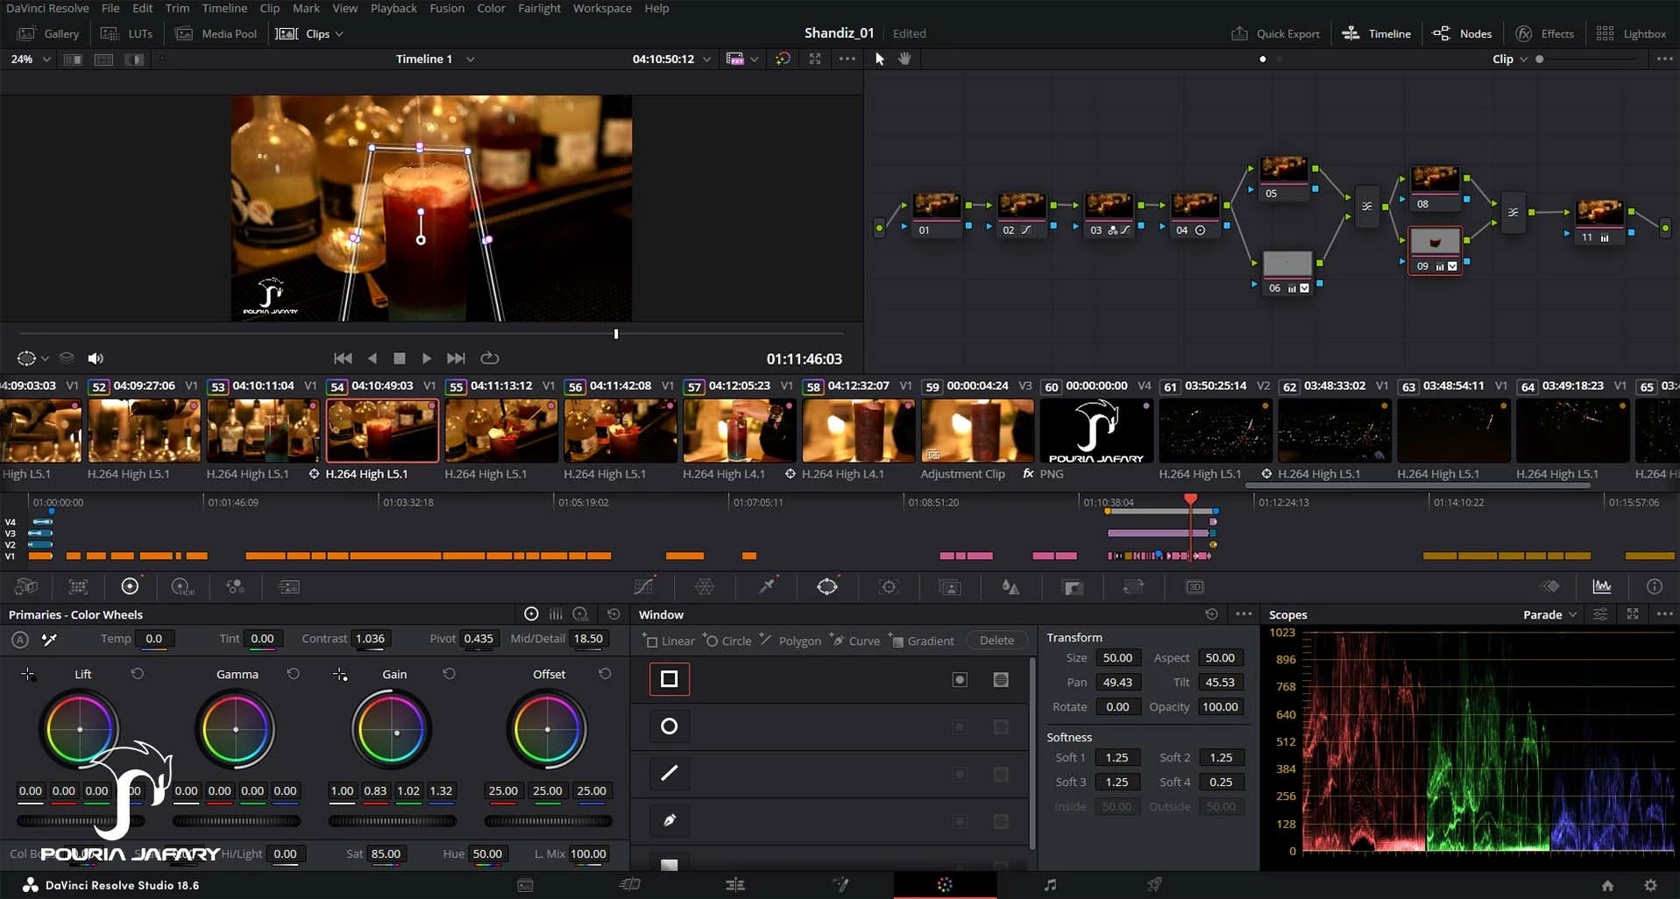The image size is (1680, 899).
Task: Pick black point with Lift crosshair
Action: (x=28, y=674)
